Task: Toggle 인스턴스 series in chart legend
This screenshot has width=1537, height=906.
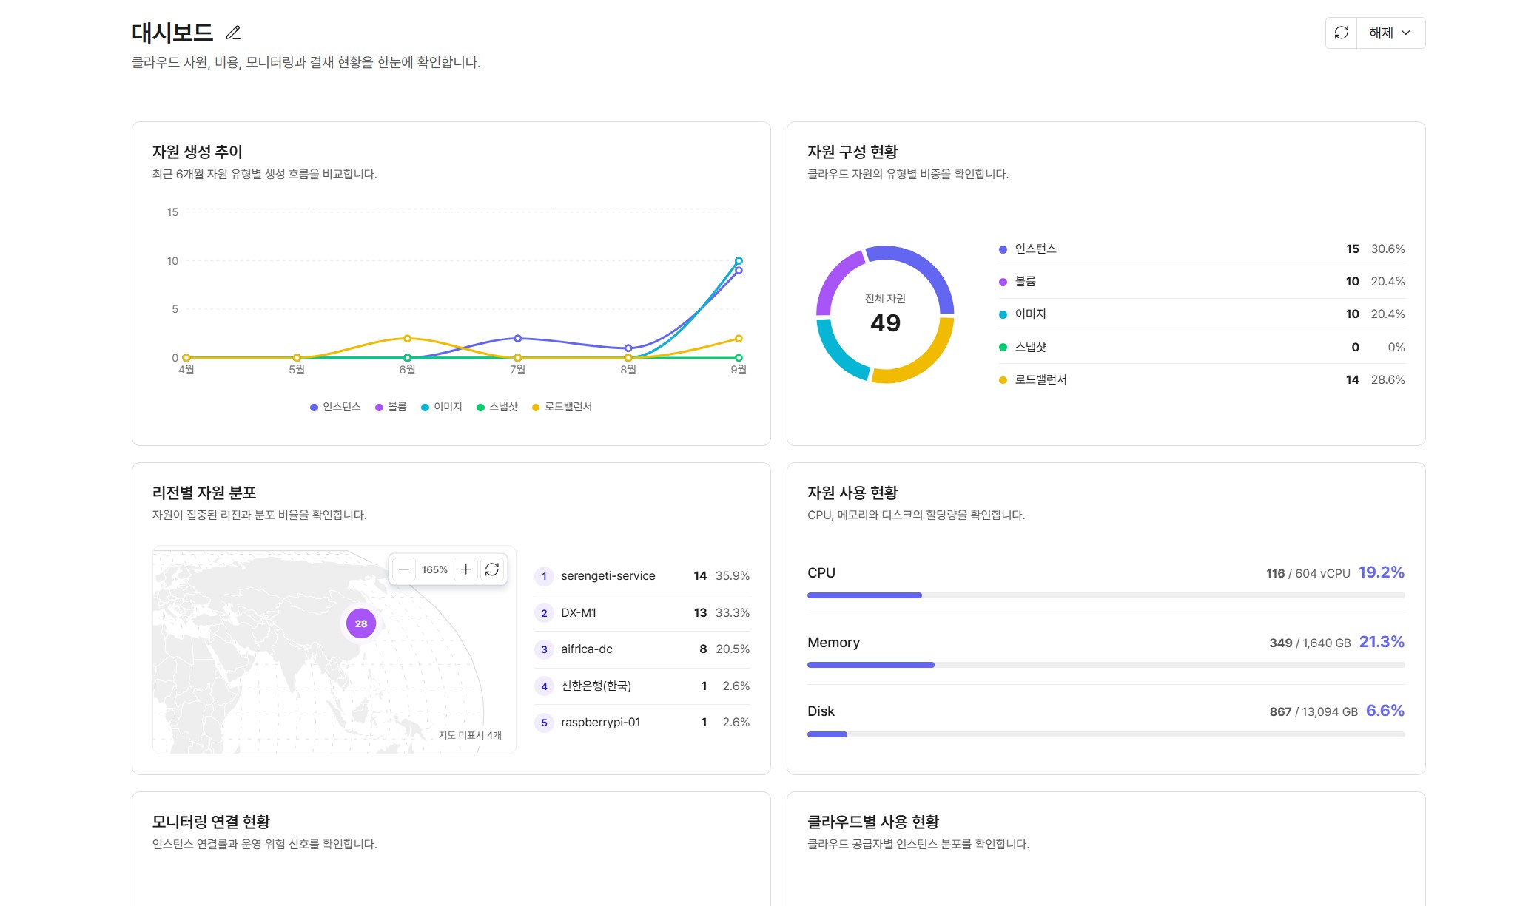Action: pyautogui.click(x=335, y=407)
